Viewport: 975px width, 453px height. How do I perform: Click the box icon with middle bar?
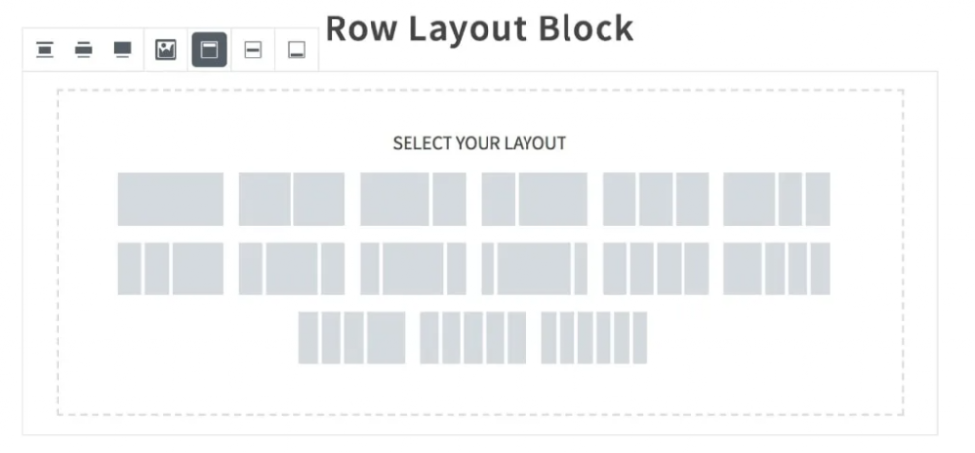tap(253, 50)
